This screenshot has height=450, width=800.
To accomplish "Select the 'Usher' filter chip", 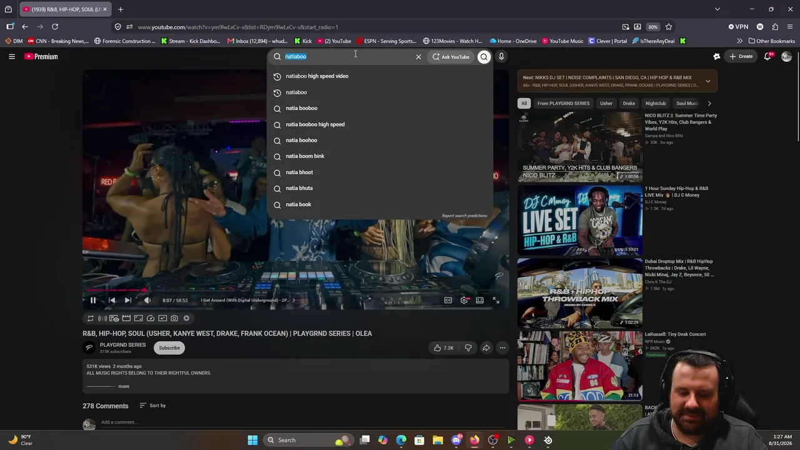I will click(606, 103).
